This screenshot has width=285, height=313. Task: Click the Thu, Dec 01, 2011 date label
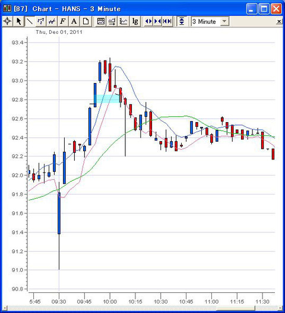tap(59, 32)
